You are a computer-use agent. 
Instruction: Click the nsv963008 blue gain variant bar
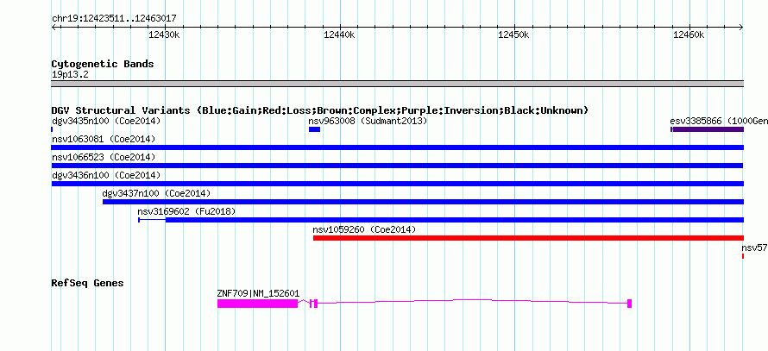point(314,129)
